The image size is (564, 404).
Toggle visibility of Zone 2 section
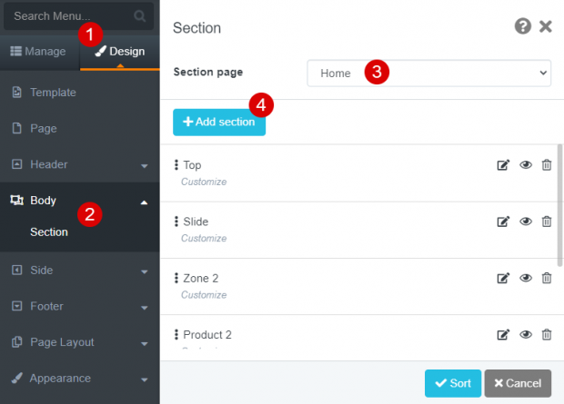pos(526,278)
